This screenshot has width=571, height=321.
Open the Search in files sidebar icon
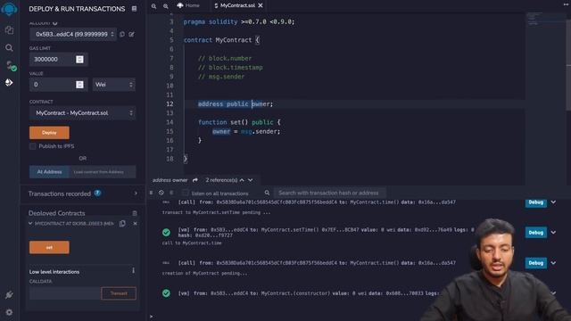coord(9,47)
